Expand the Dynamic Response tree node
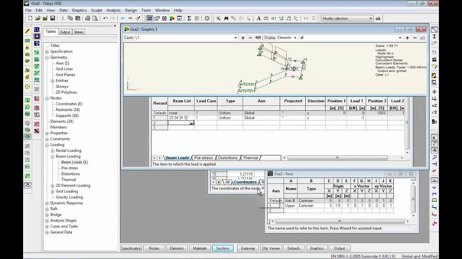The height and width of the screenshot is (259, 462). [x=47, y=203]
